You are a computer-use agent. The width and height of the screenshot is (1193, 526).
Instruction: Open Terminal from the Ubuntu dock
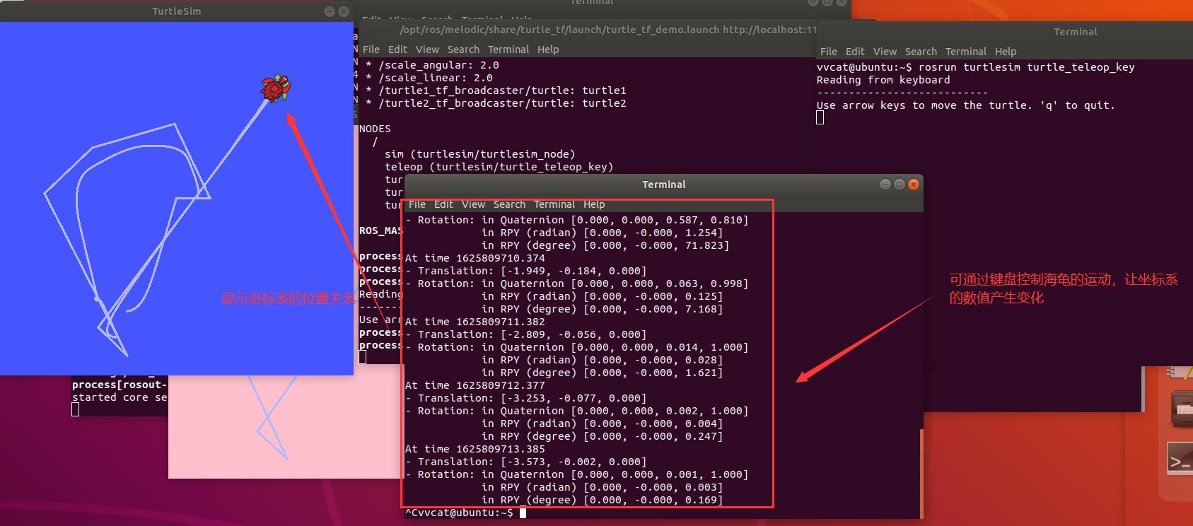click(x=1180, y=460)
